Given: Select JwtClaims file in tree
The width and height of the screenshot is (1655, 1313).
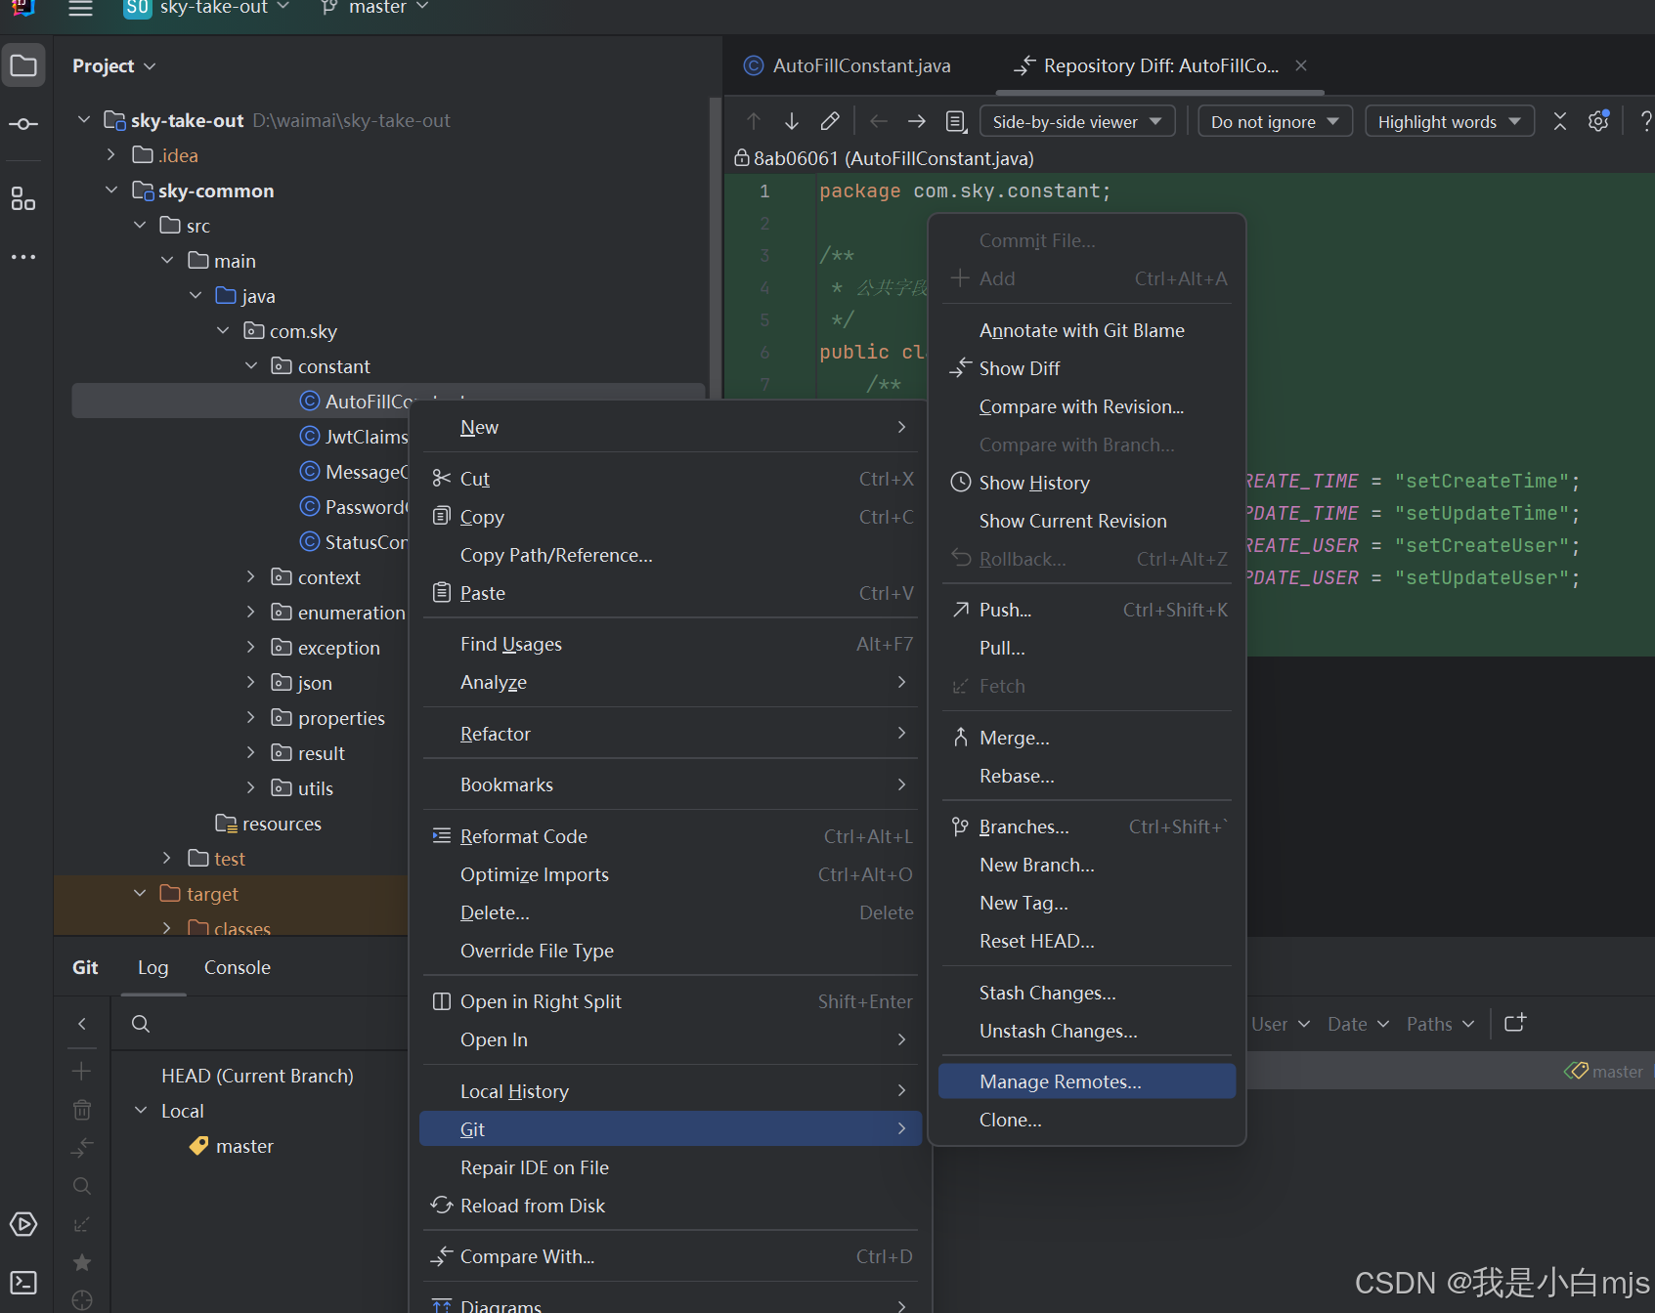Looking at the screenshot, I should click(354, 437).
